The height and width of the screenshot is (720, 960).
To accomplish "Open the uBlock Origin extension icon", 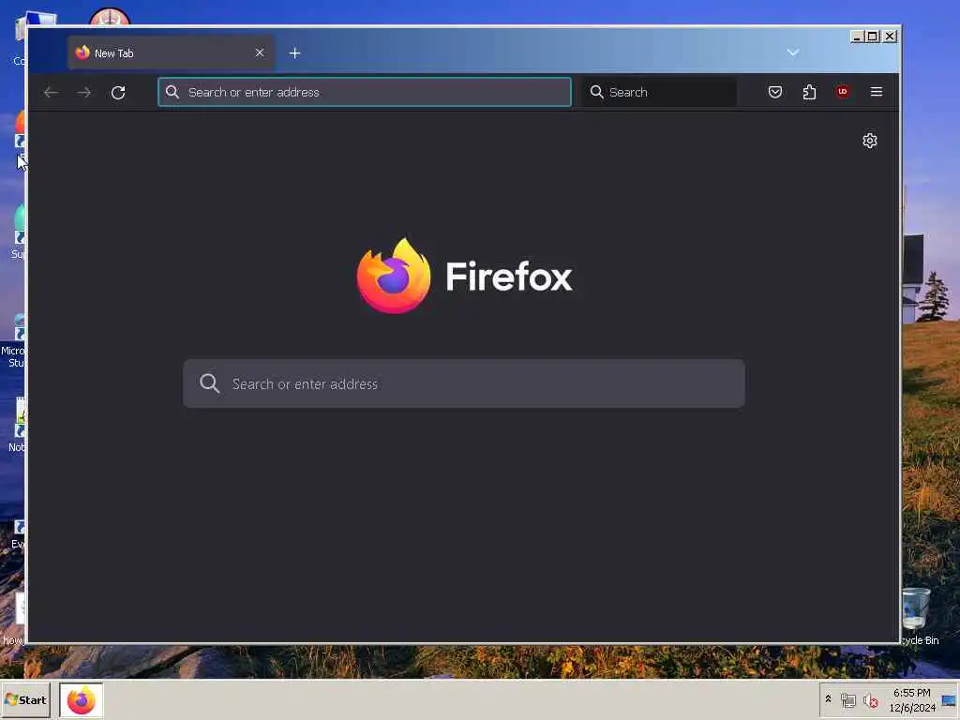I will tap(843, 92).
